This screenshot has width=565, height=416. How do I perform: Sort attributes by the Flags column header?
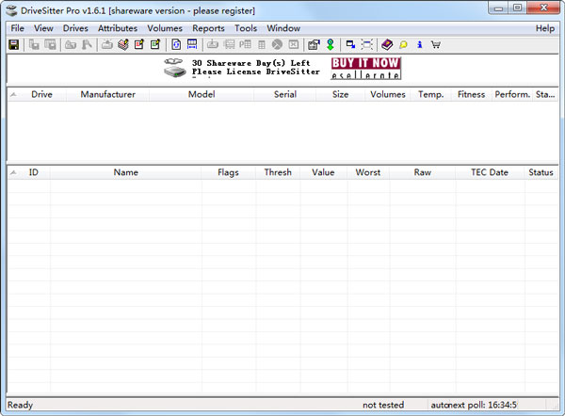pos(228,172)
